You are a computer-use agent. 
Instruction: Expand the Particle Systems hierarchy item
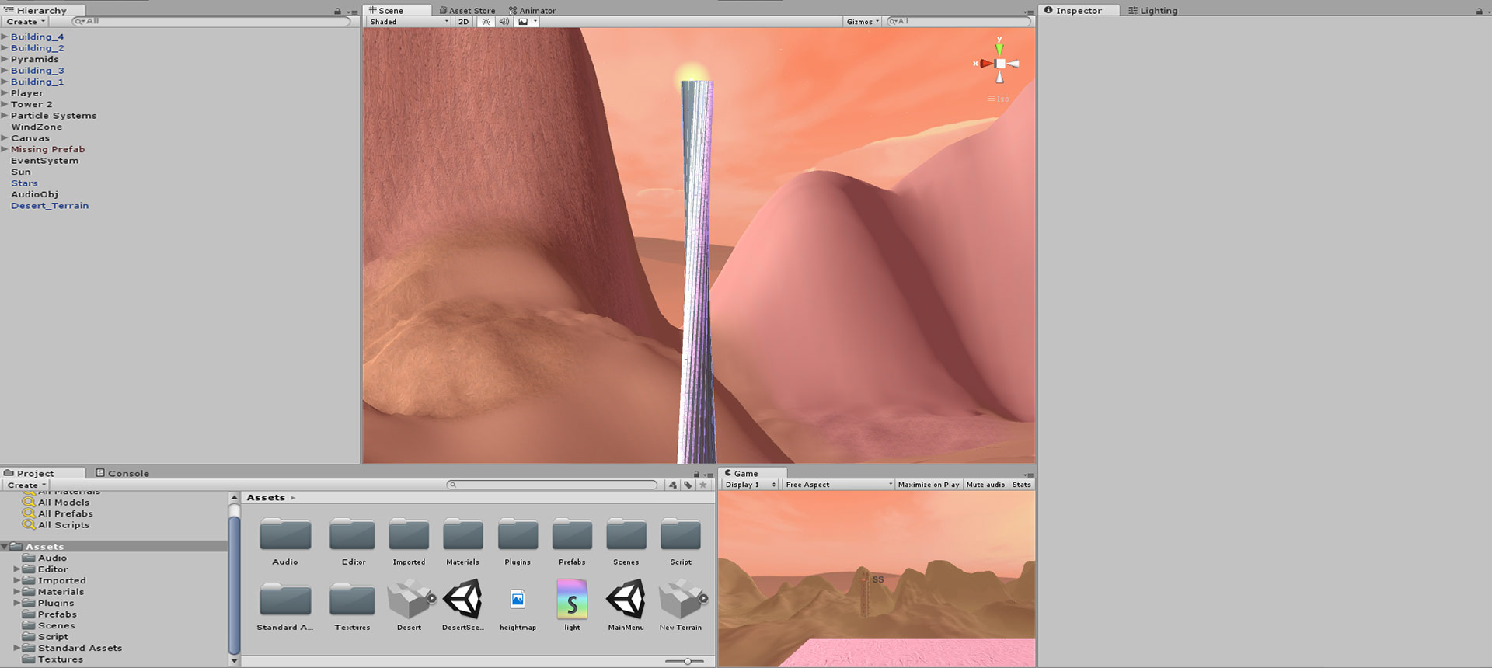click(5, 116)
